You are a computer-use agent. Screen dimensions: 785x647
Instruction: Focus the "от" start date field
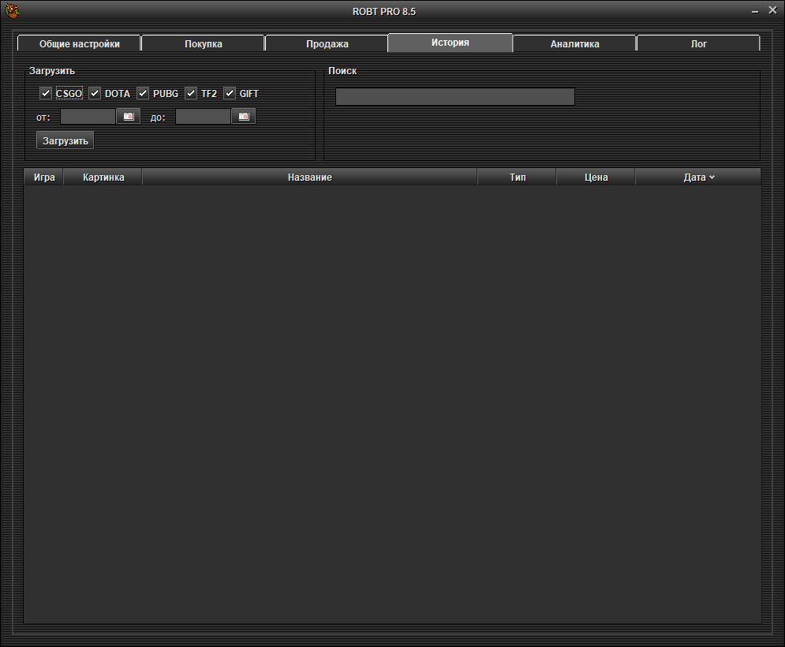click(88, 117)
